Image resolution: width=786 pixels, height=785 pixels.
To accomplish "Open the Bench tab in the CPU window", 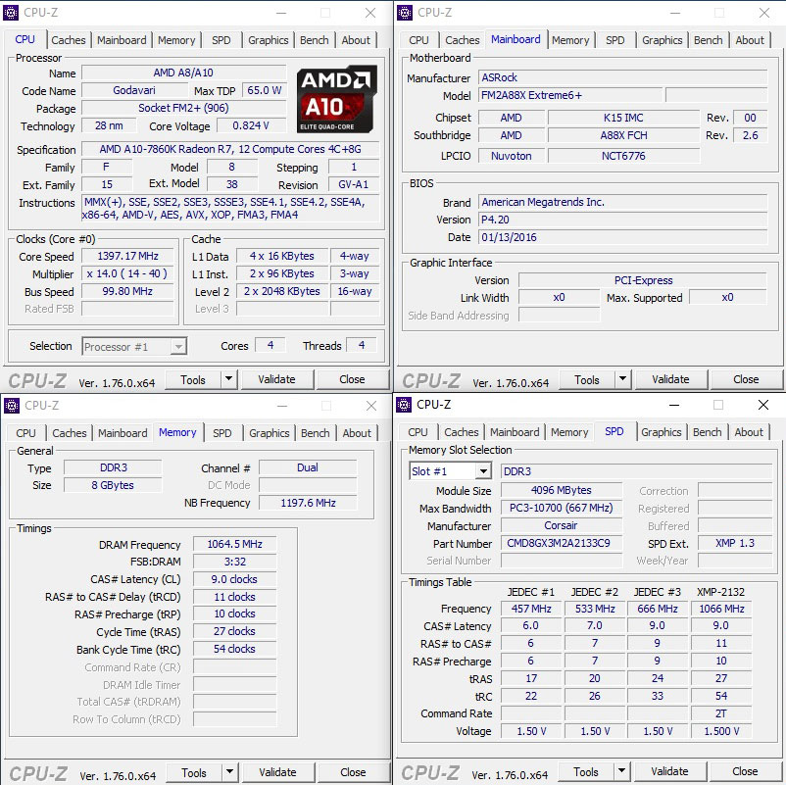I will click(x=315, y=40).
